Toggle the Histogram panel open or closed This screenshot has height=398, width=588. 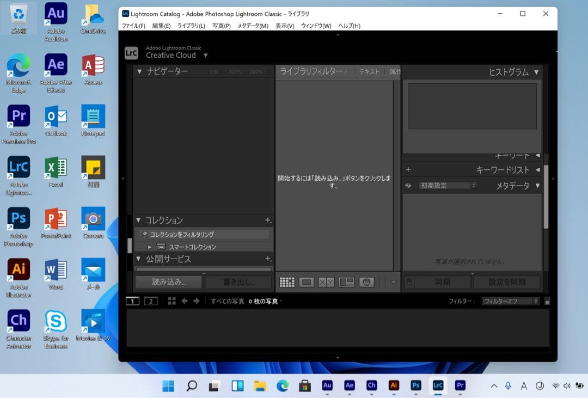tap(536, 71)
